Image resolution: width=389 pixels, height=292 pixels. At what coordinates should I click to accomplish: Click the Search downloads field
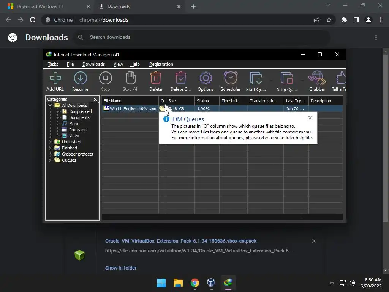(x=202, y=37)
